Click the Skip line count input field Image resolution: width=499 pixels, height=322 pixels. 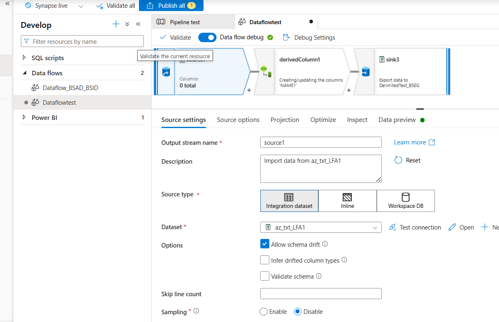coord(321,293)
